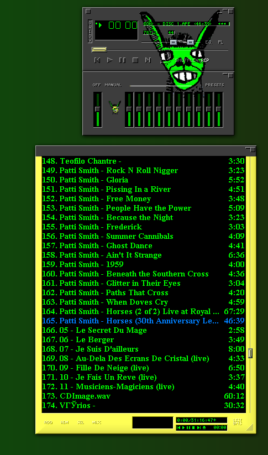Viewport: 268px width, 455px height.
Task: Toggle REP repeat mode
Action: pyautogui.click(x=205, y=60)
